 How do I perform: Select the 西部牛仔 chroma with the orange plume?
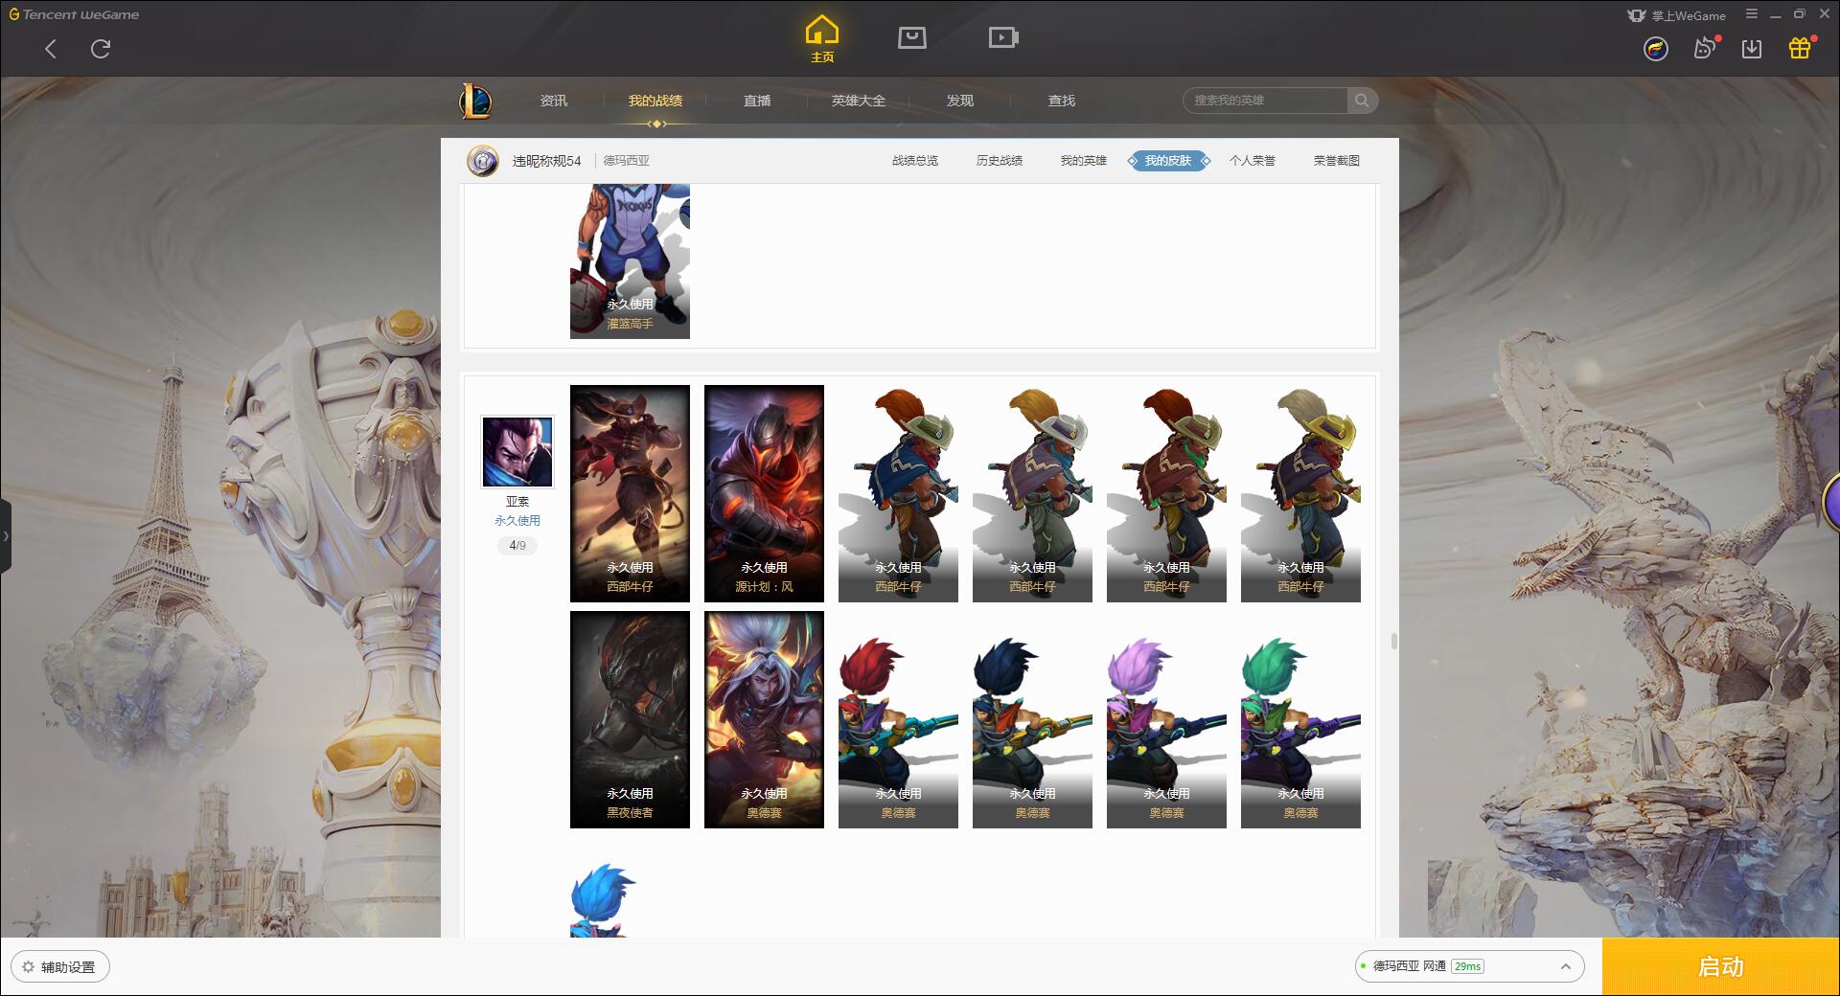click(x=898, y=493)
